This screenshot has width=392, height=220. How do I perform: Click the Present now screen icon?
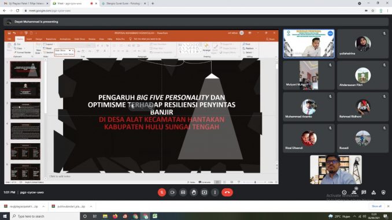pyautogui.click(x=204, y=192)
